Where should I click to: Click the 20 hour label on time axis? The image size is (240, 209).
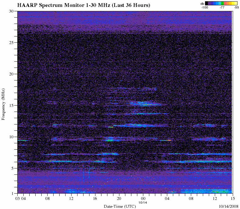click(x=119, y=199)
